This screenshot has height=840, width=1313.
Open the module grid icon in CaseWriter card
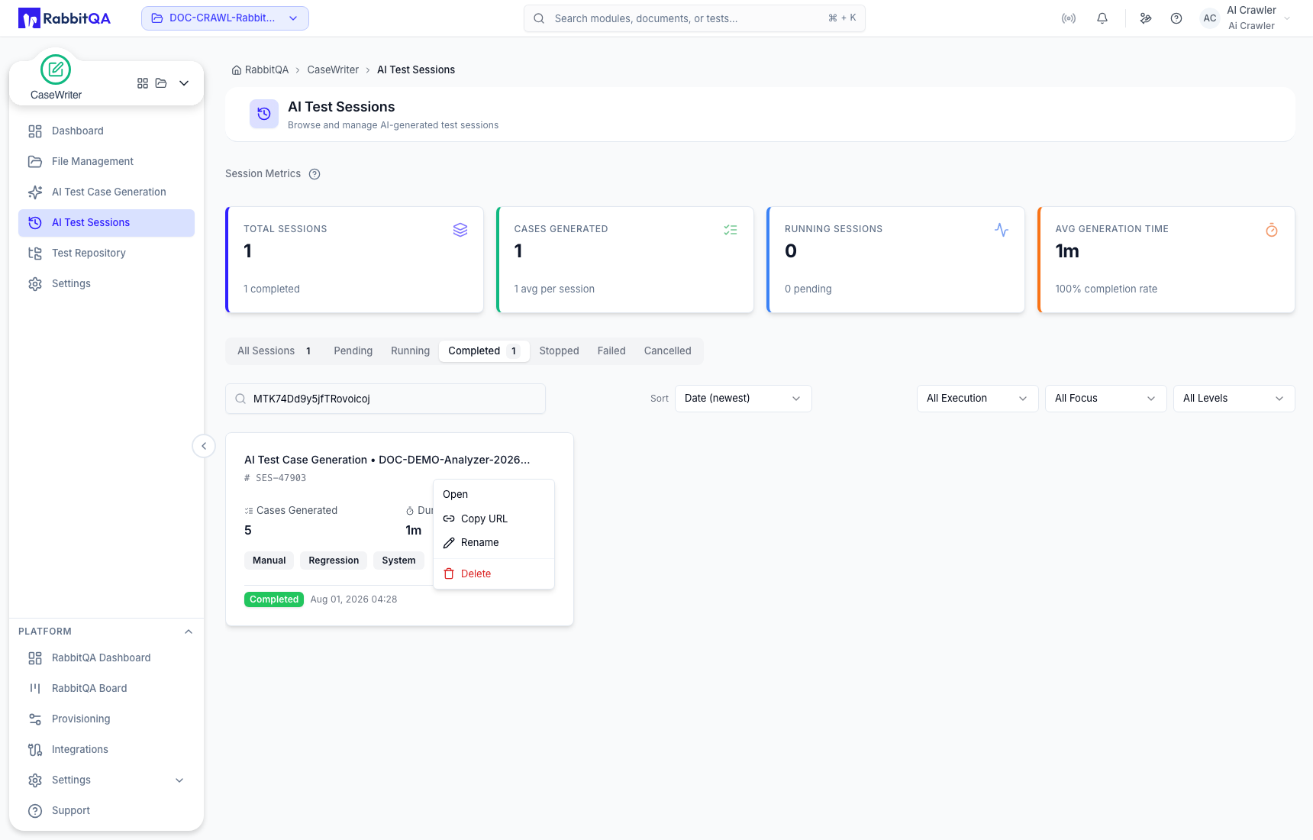pyautogui.click(x=143, y=83)
